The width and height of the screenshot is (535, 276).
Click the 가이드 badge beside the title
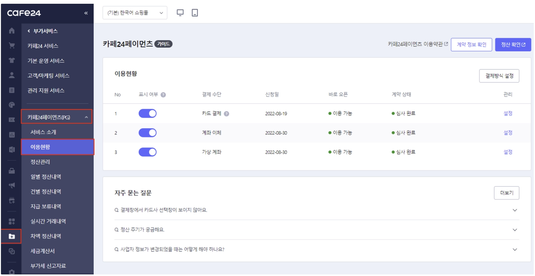click(163, 44)
